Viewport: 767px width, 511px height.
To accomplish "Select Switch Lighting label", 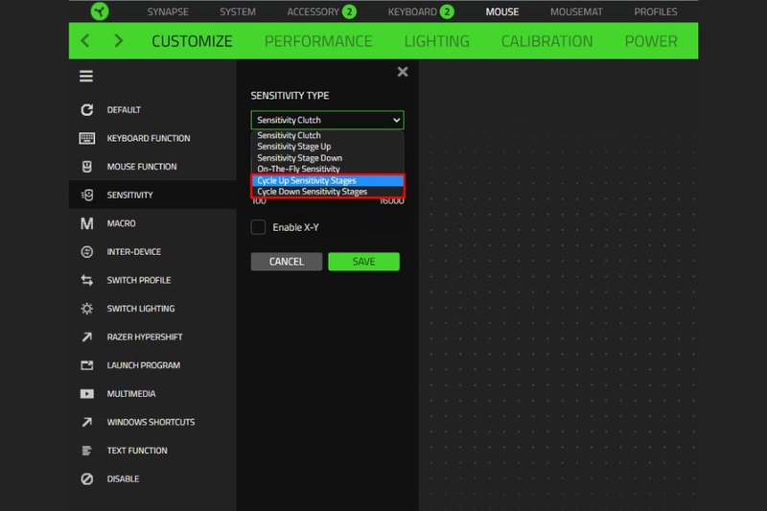I will (141, 309).
